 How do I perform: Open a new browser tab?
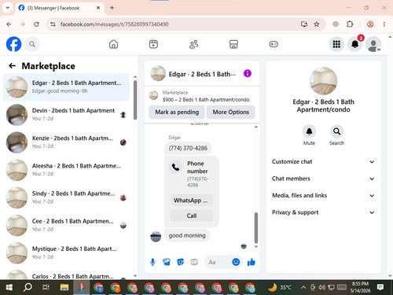pyautogui.click(x=112, y=8)
